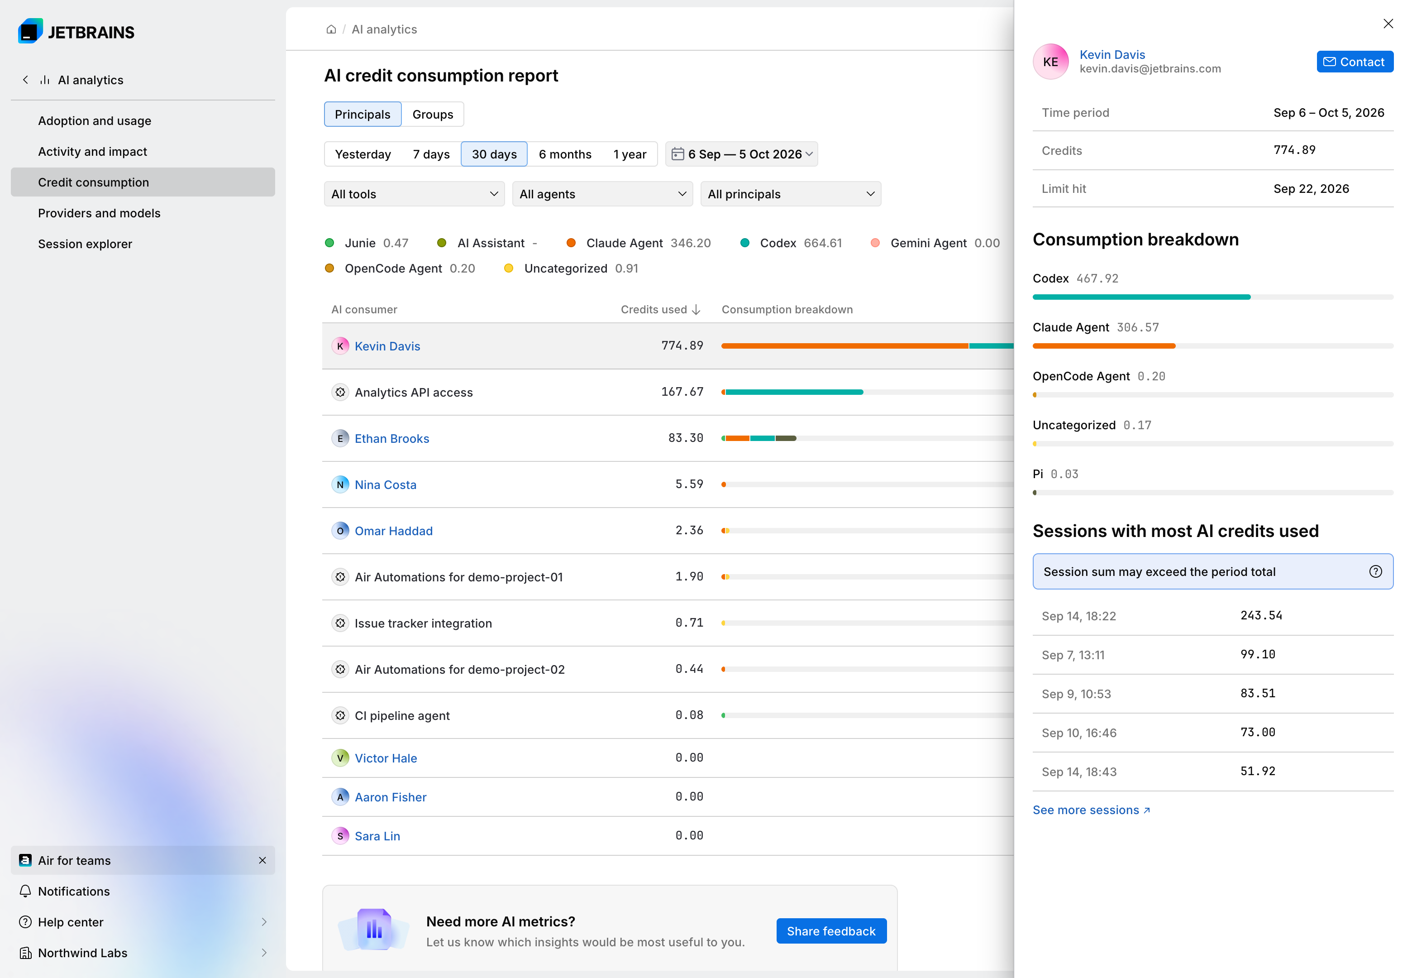Open the All tools dropdown
The height and width of the screenshot is (978, 1412).
tap(414, 194)
